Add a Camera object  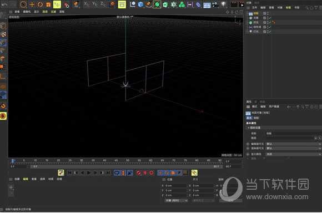[x=215, y=4]
